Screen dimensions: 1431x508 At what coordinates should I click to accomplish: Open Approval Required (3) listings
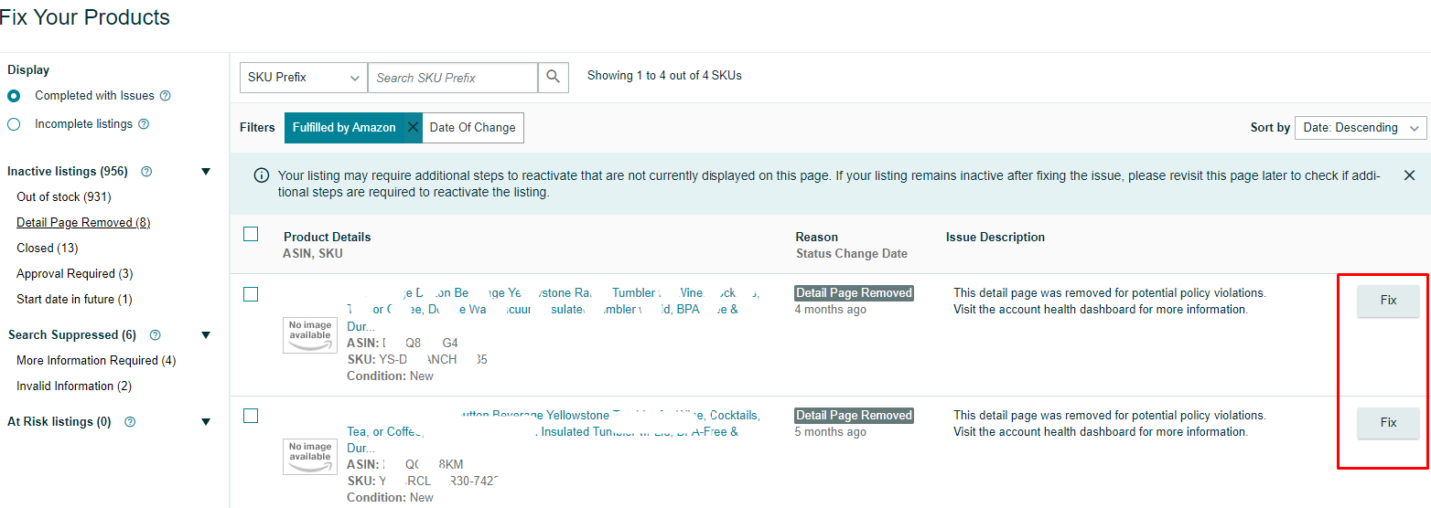(x=75, y=274)
